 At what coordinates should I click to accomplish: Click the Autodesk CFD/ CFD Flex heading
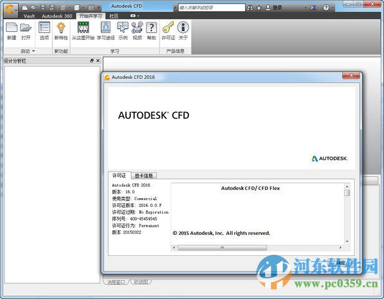[x=251, y=188]
